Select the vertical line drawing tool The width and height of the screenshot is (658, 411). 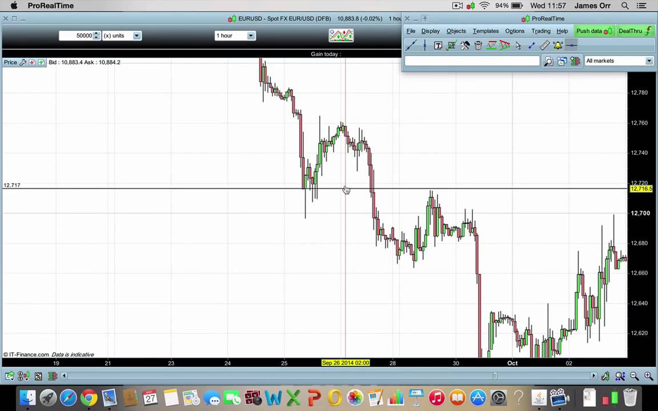(x=425, y=45)
